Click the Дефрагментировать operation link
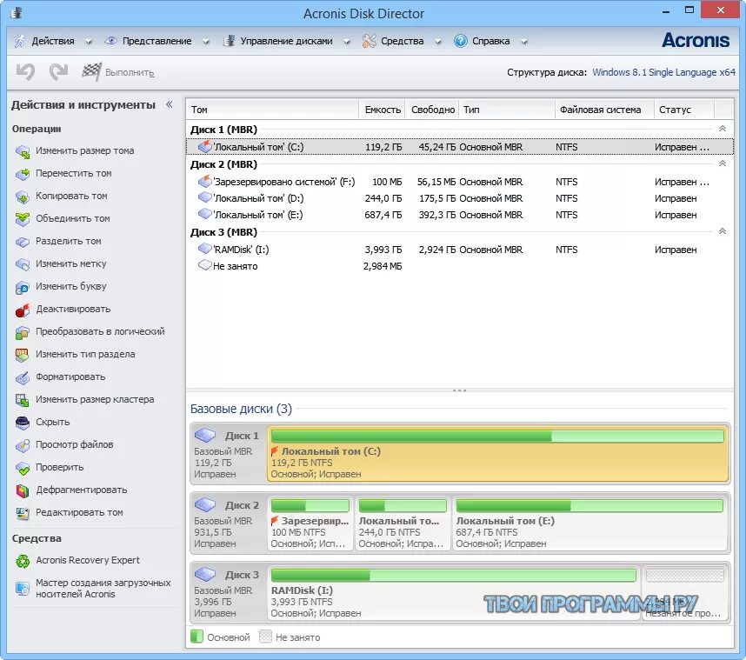Image resolution: width=746 pixels, height=660 pixels. pos(82,490)
